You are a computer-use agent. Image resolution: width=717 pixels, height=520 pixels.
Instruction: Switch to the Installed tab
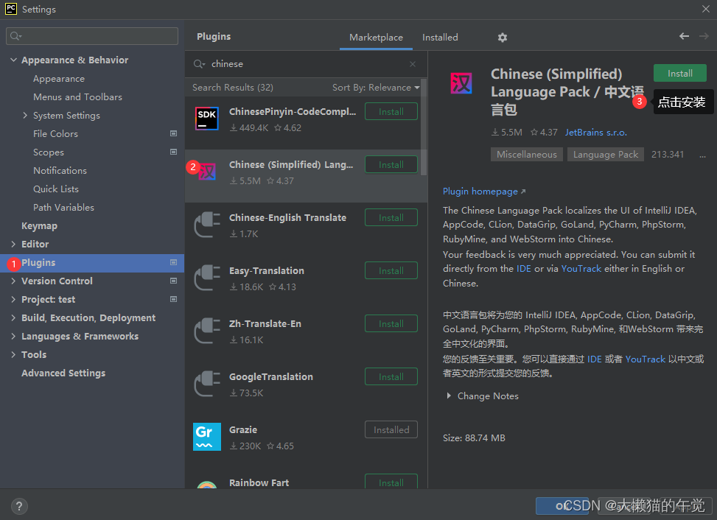(x=440, y=38)
